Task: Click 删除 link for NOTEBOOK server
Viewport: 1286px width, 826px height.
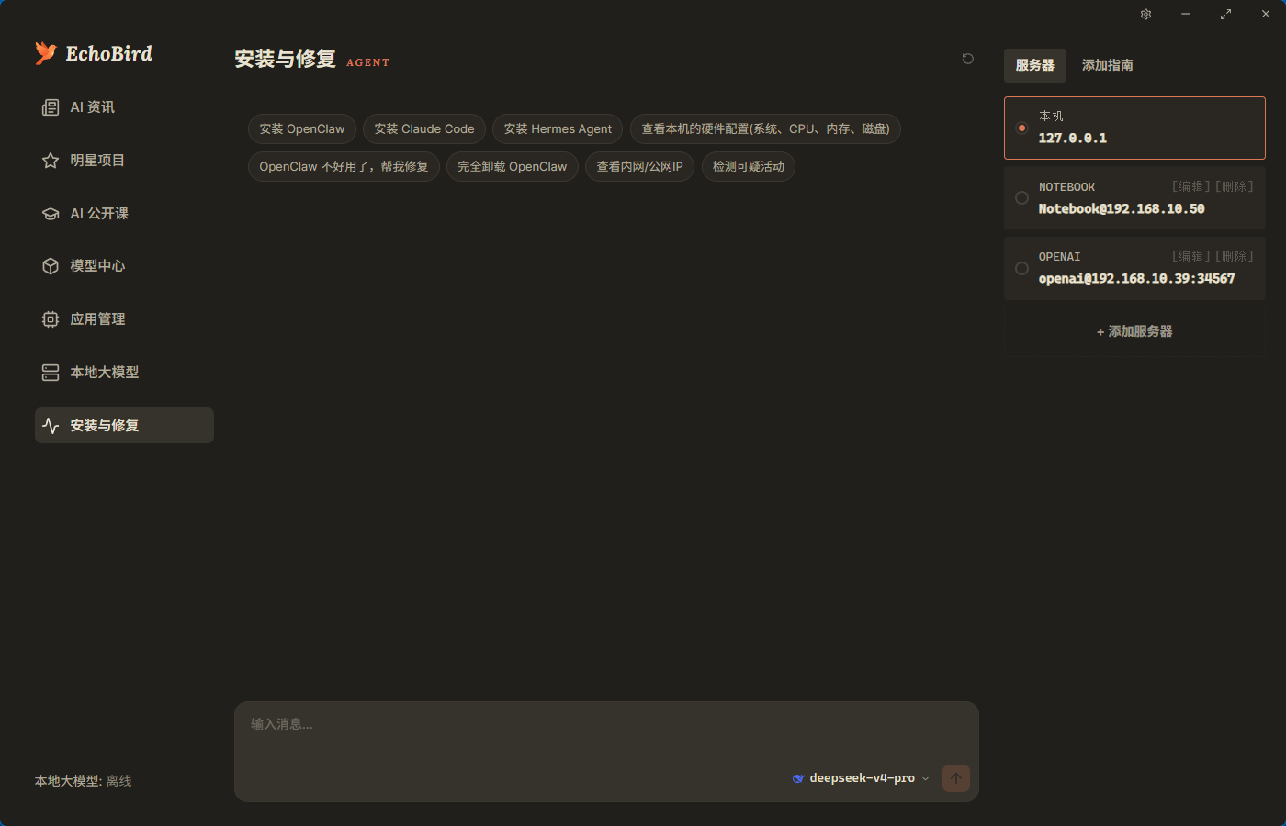Action: tap(1235, 186)
